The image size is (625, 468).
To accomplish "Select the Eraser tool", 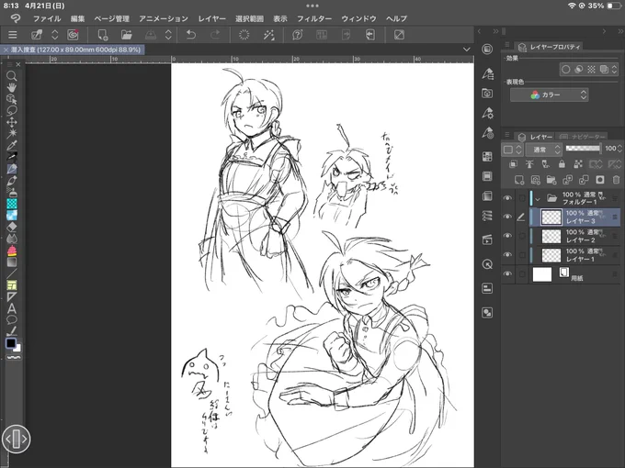I will pyautogui.click(x=12, y=227).
